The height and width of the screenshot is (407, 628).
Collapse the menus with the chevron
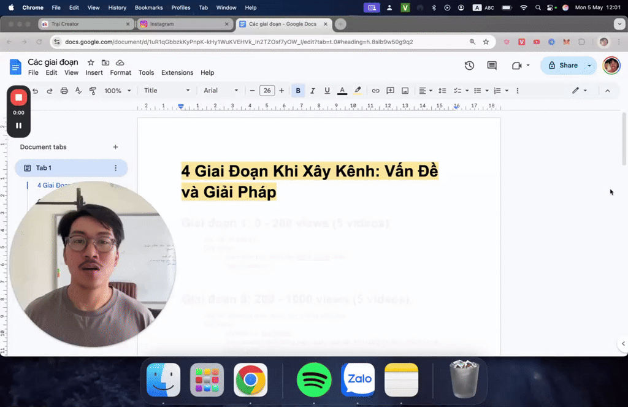pos(608,91)
